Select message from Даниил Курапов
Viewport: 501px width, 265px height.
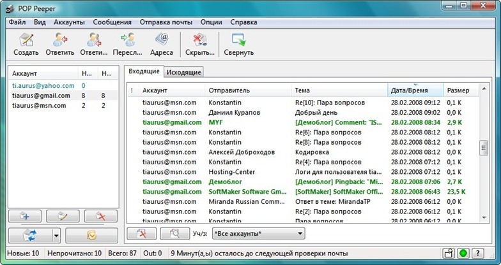[303, 112]
